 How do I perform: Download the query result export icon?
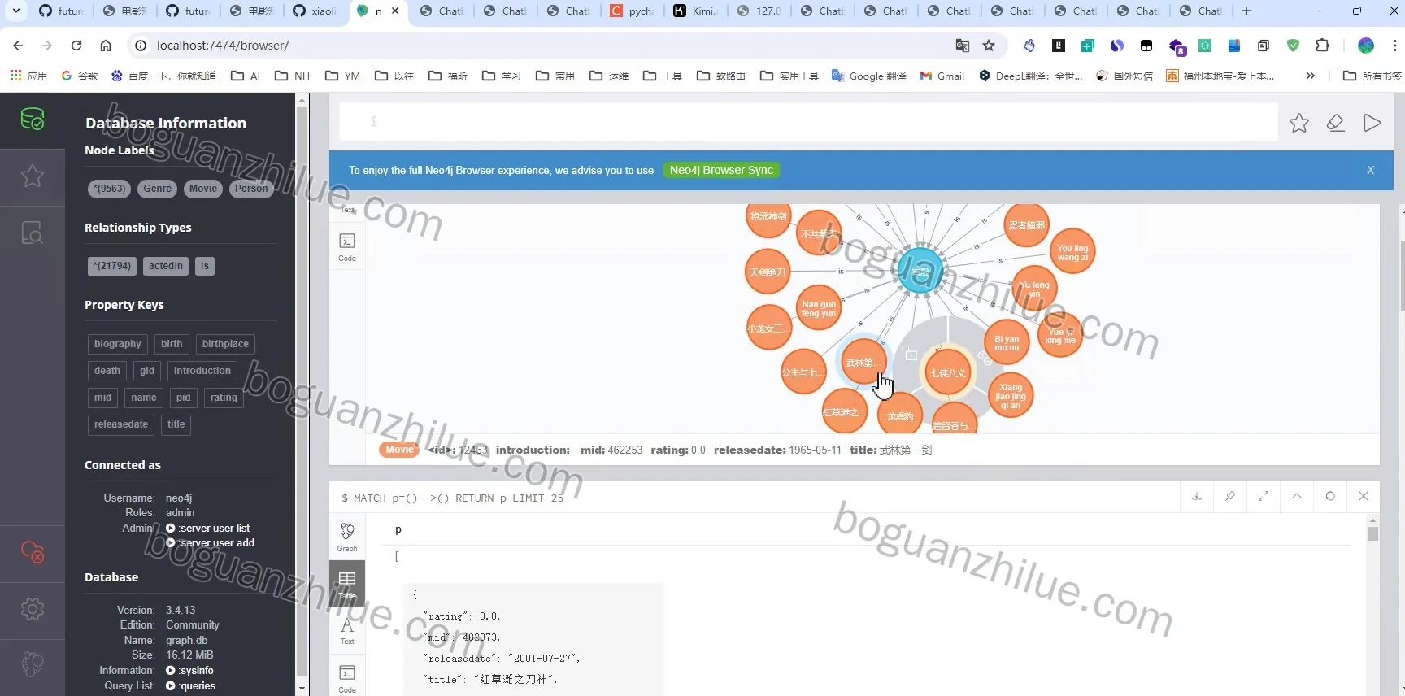tap(1197, 496)
